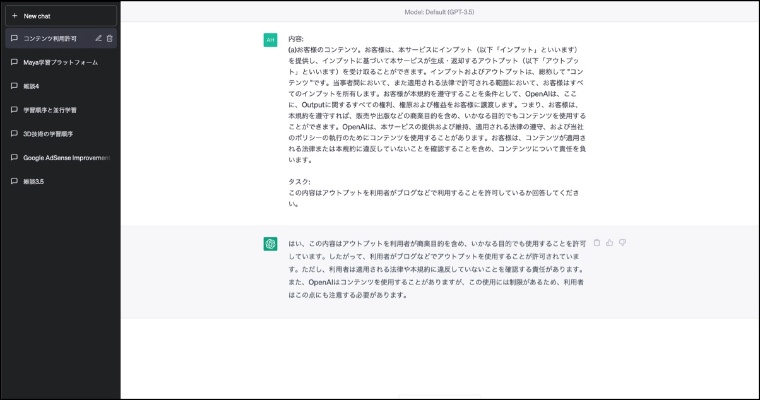Click chat bubble icon next to コンテンツ利用許可
Viewport: 760px width, 400px height.
(x=15, y=38)
